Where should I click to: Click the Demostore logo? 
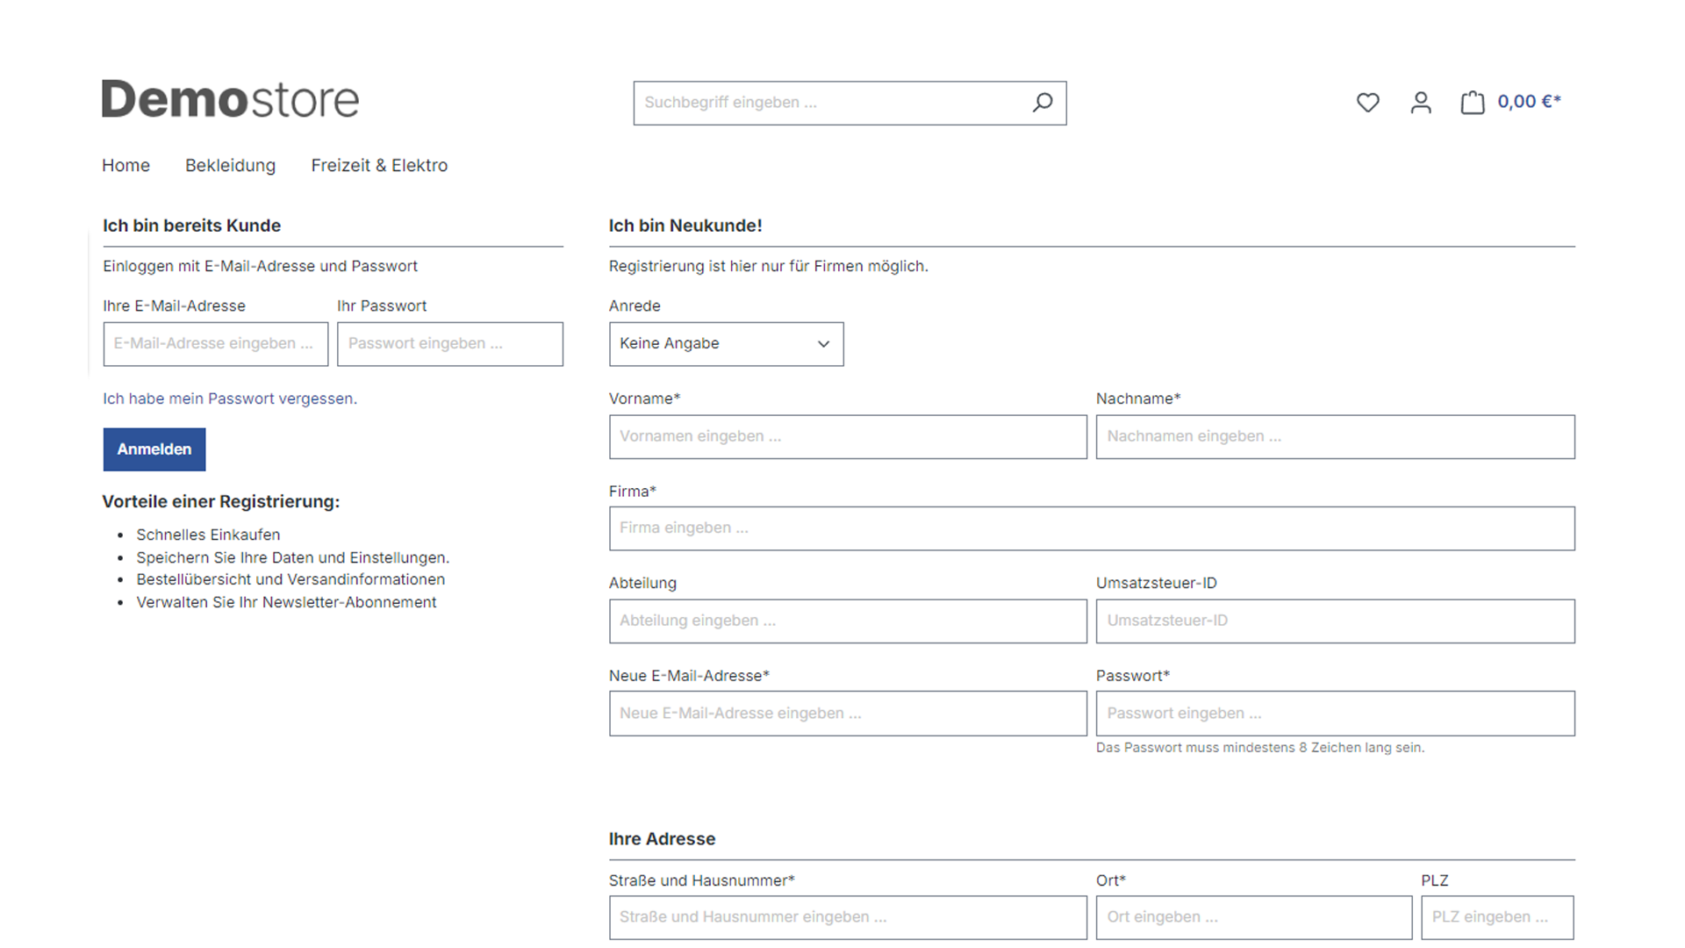[x=230, y=99]
